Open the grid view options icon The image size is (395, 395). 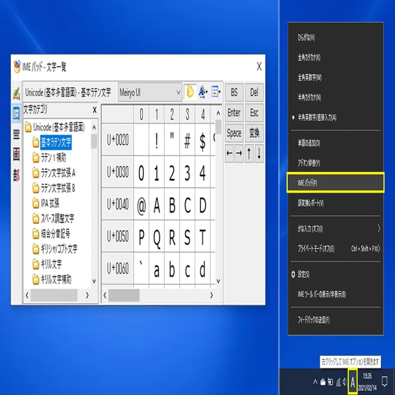click(x=216, y=92)
